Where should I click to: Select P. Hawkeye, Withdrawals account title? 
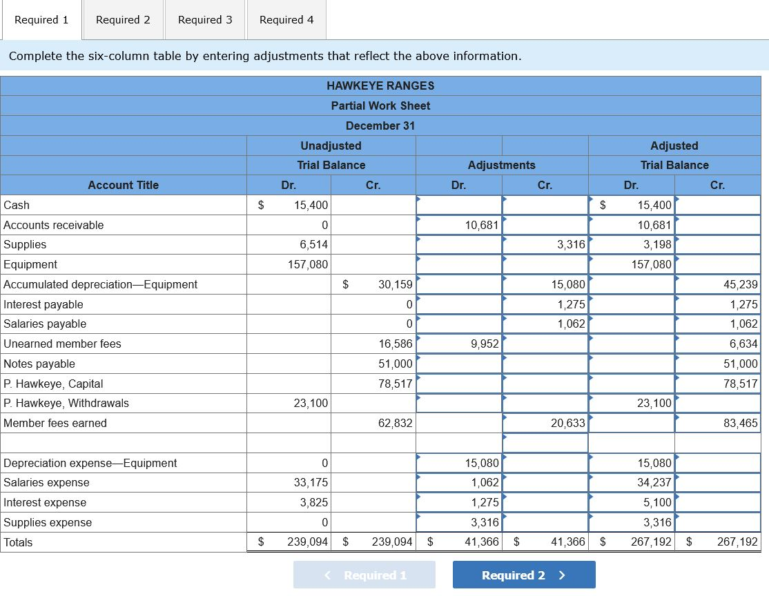click(x=124, y=404)
